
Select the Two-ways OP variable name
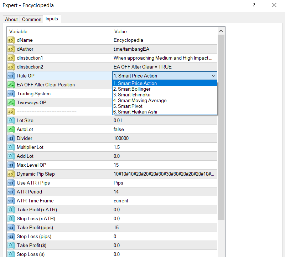[x=31, y=102]
